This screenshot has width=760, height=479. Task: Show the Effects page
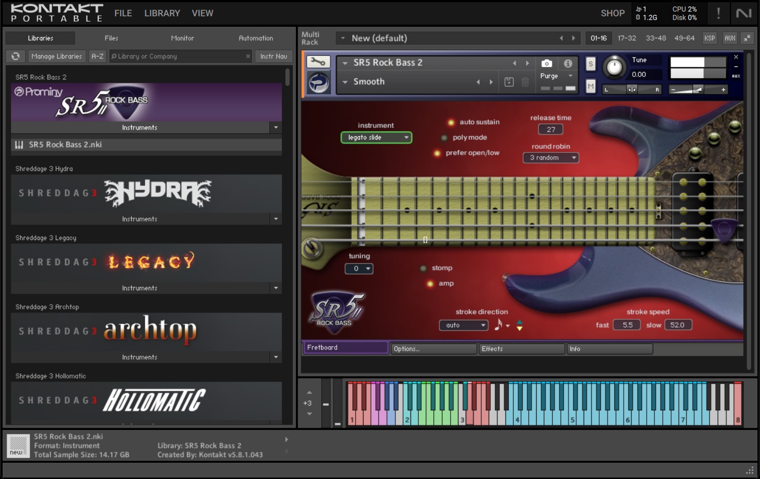coord(522,349)
